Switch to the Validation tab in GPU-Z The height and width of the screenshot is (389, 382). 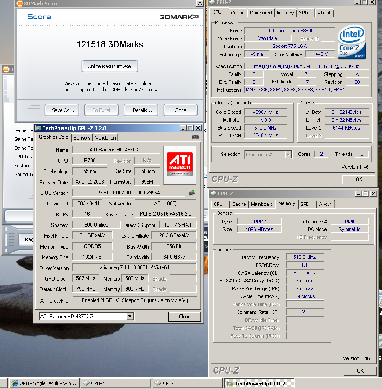click(106, 138)
